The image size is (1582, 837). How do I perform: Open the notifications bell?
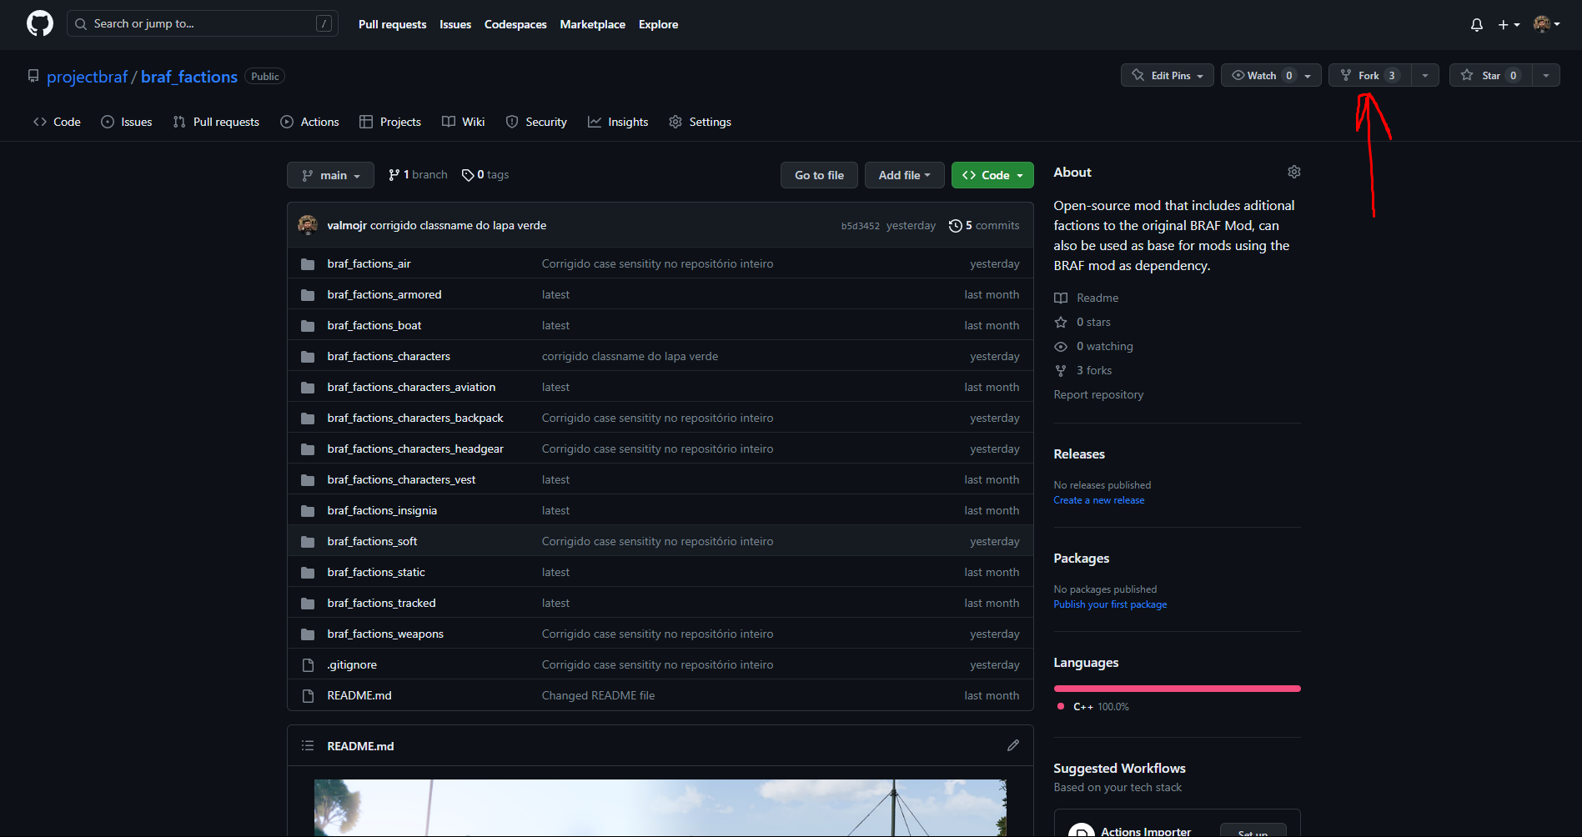[x=1476, y=25]
